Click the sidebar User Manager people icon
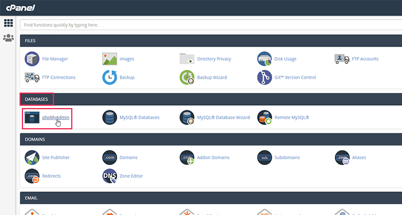402x215 pixels. click(x=9, y=38)
